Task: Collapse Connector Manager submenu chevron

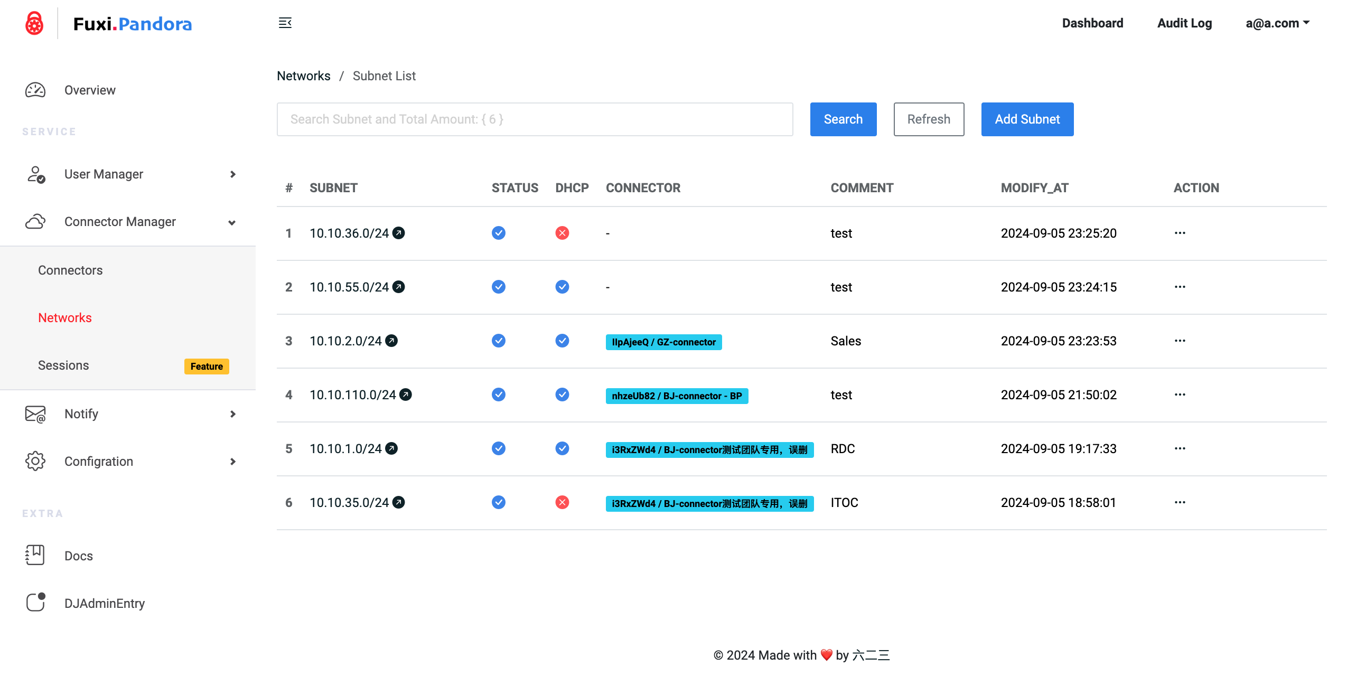Action: (x=232, y=223)
